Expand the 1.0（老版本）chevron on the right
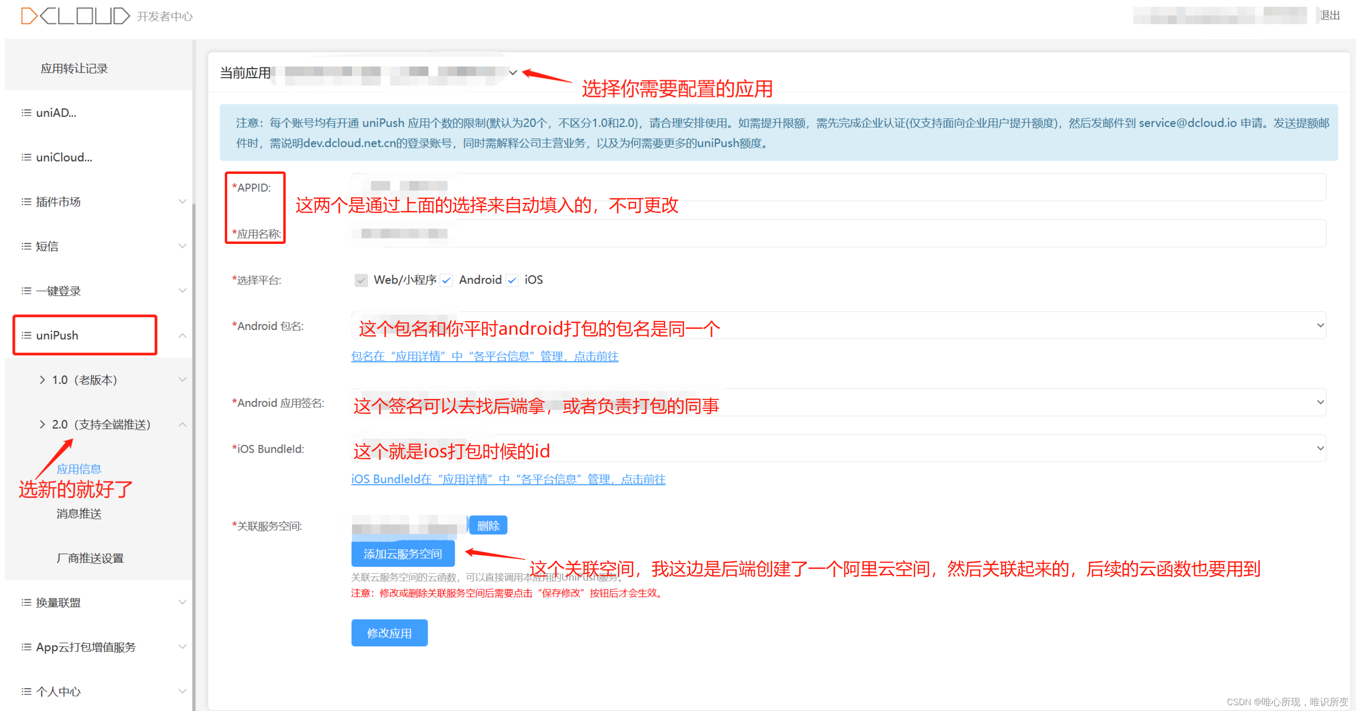Image resolution: width=1356 pixels, height=711 pixels. tap(183, 380)
